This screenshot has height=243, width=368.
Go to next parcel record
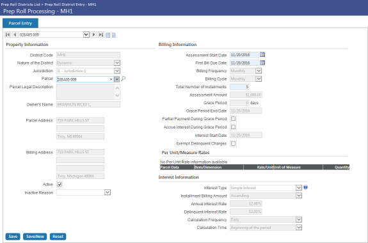[93, 35]
